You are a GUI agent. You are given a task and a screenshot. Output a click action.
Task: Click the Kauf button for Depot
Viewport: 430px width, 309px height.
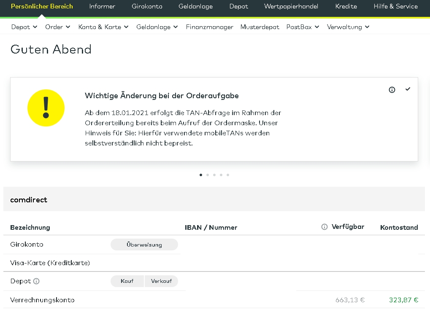coord(127,281)
